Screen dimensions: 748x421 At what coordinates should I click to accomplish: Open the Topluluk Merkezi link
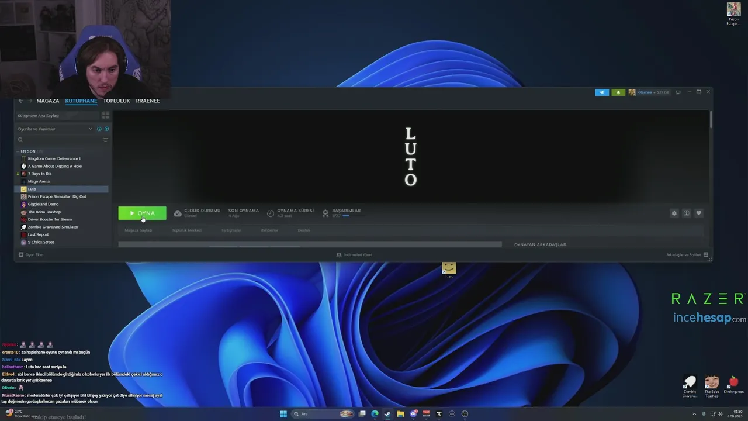(x=186, y=230)
